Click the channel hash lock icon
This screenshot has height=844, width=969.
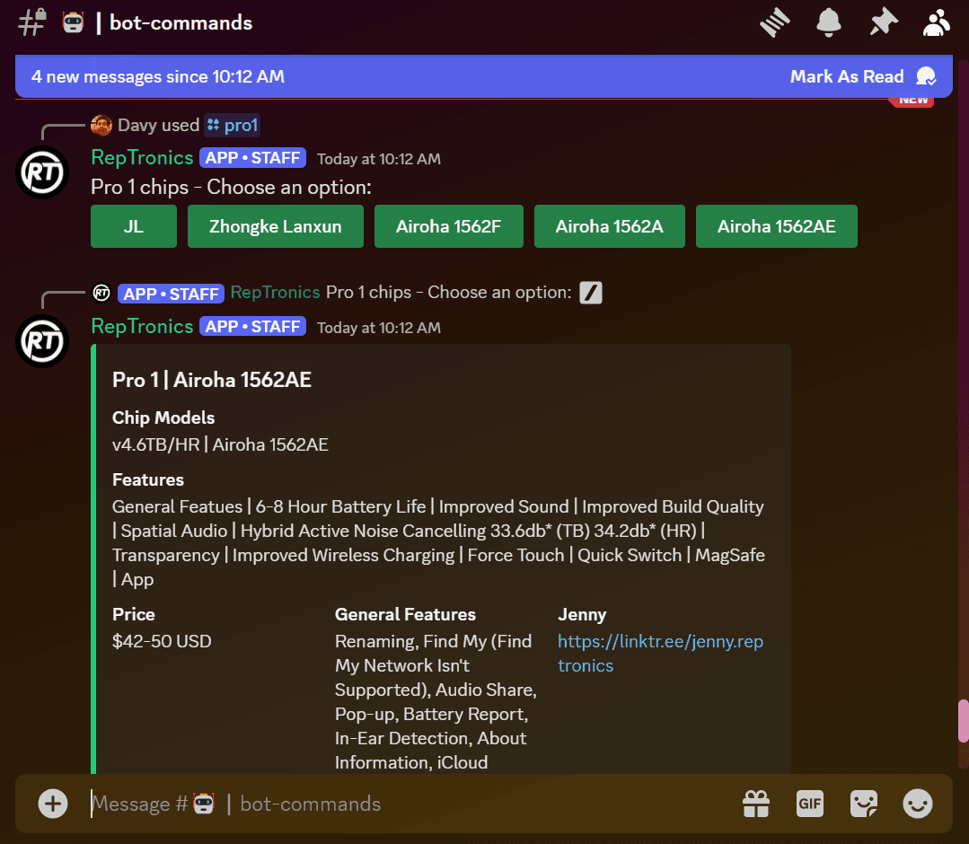(31, 22)
